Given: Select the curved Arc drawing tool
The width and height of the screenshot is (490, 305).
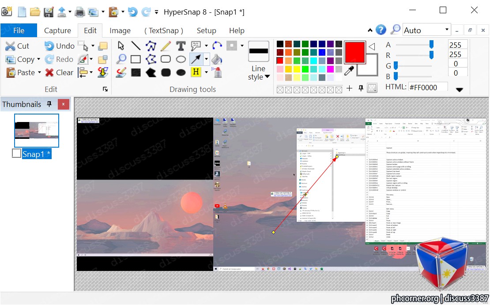Looking at the screenshot, I should coord(217,46).
